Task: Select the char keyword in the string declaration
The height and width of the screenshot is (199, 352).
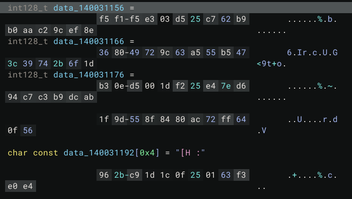Action: [17, 153]
